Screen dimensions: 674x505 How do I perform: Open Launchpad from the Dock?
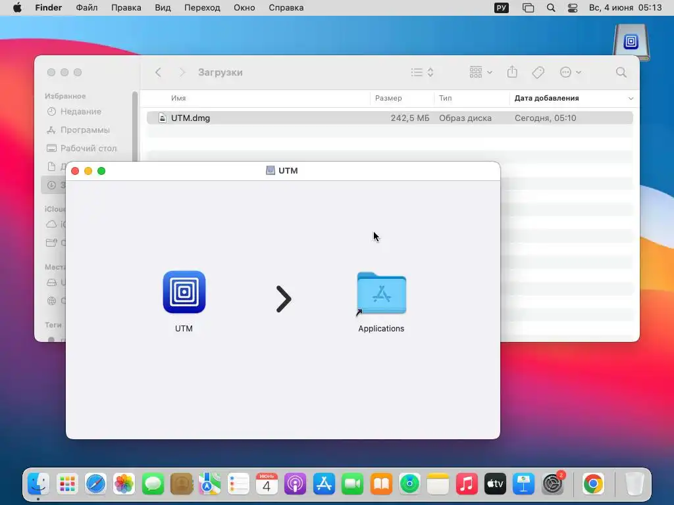tap(67, 484)
